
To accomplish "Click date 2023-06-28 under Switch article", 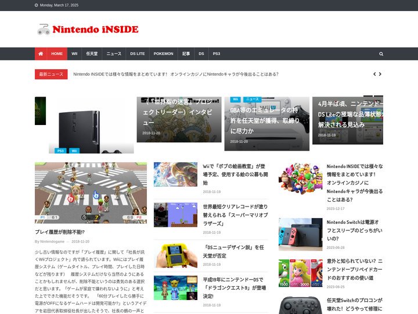I will 336,248.
